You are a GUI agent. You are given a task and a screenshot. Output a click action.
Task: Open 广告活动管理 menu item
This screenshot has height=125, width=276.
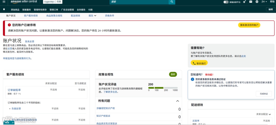click(x=67, y=10)
